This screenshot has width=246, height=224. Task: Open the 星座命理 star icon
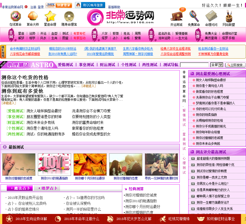50,16
